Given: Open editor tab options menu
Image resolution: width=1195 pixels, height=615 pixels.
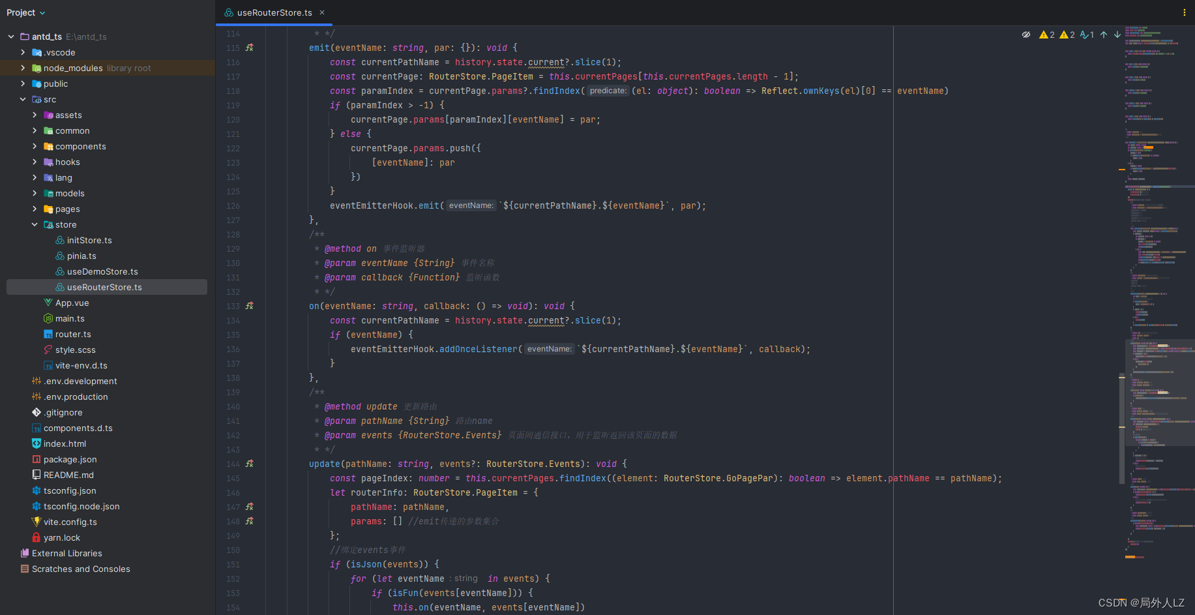Looking at the screenshot, I should [x=1185, y=12].
